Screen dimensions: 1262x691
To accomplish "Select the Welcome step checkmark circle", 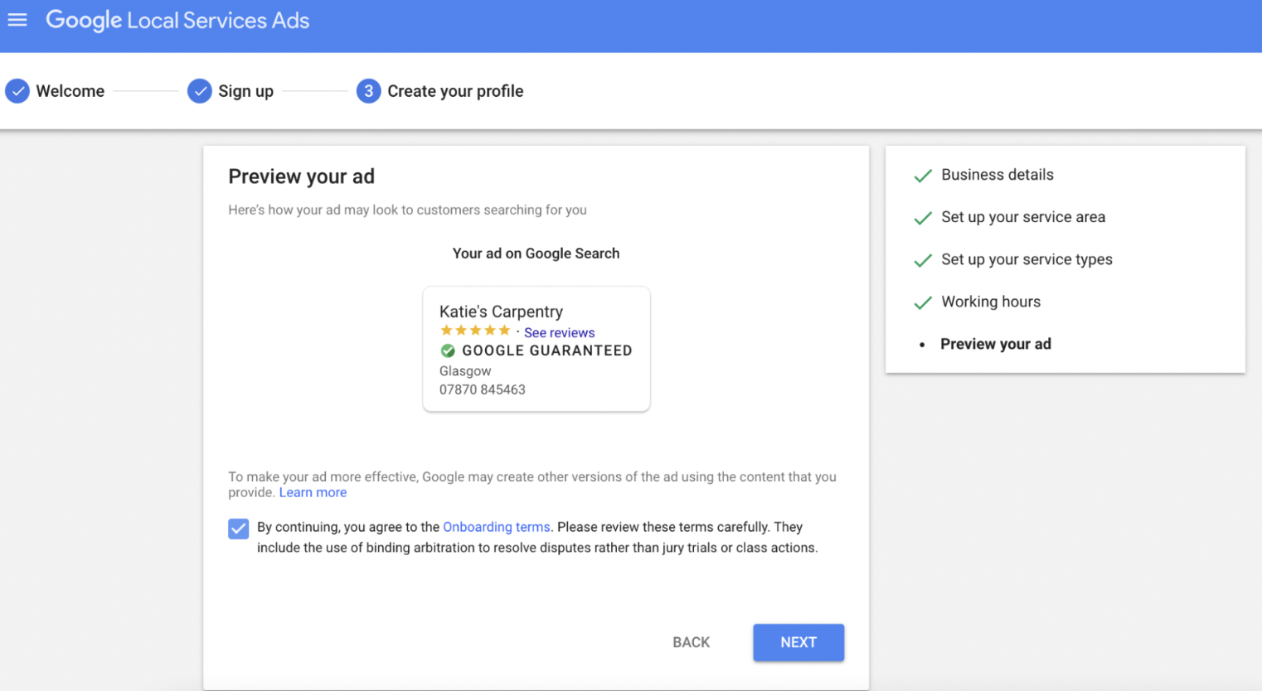I will 17,91.
